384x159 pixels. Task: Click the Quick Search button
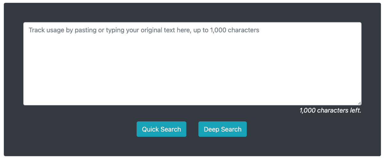(161, 129)
